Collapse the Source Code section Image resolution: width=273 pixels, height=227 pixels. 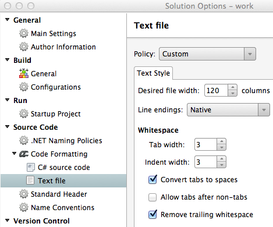point(8,127)
